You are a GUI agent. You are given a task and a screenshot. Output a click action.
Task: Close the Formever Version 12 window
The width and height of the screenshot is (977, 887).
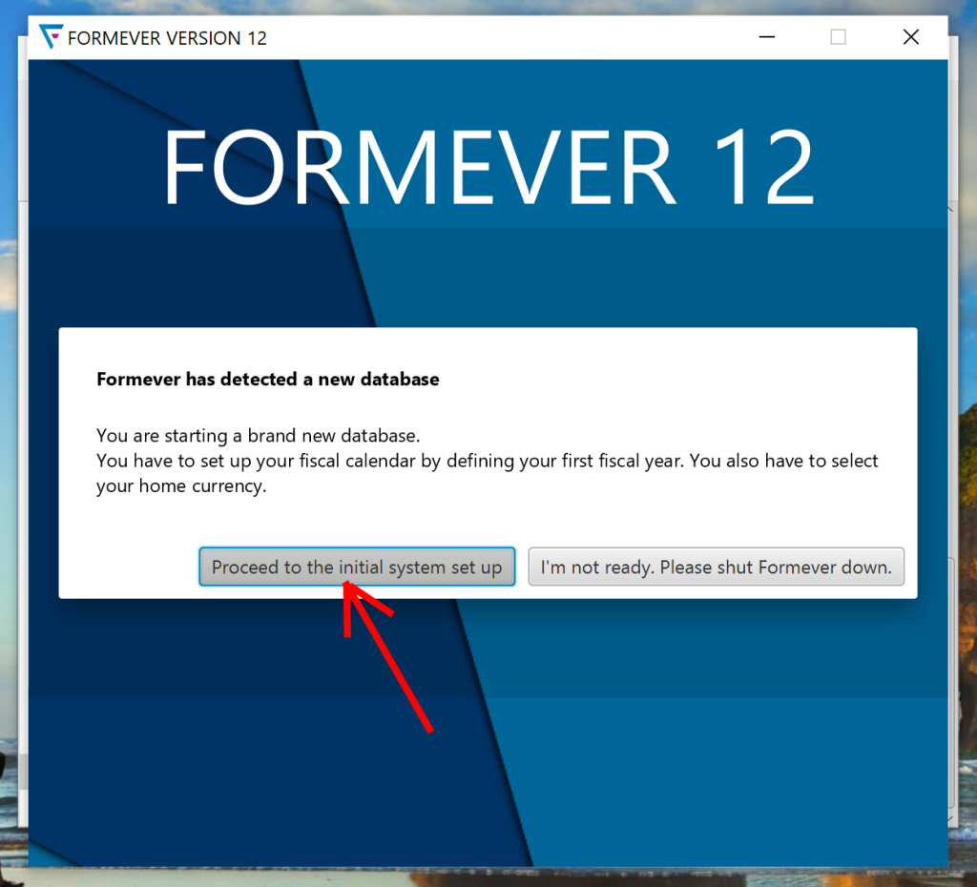pyautogui.click(x=911, y=37)
